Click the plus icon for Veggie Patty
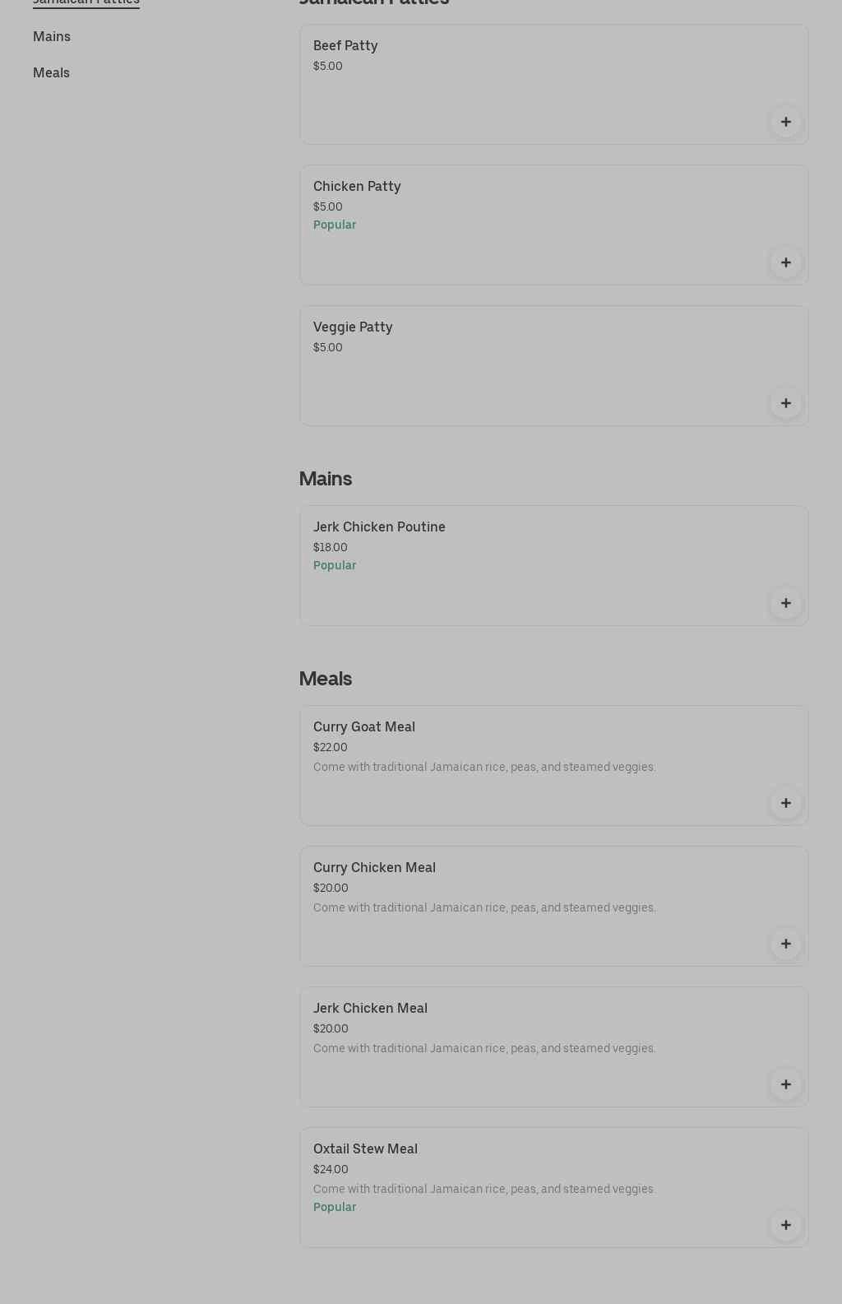Image resolution: width=842 pixels, height=1304 pixels. click(785, 402)
